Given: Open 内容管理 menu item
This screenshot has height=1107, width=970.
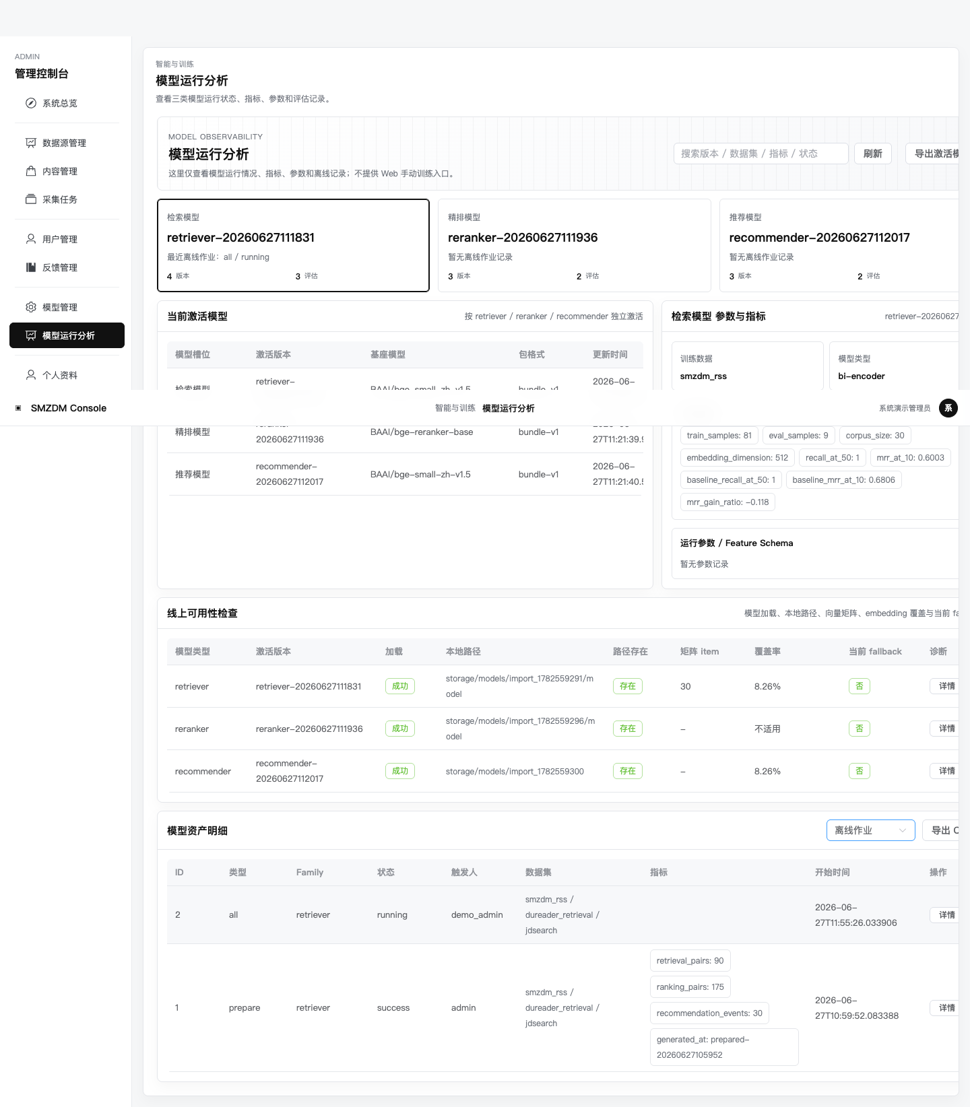Looking at the screenshot, I should (67, 171).
